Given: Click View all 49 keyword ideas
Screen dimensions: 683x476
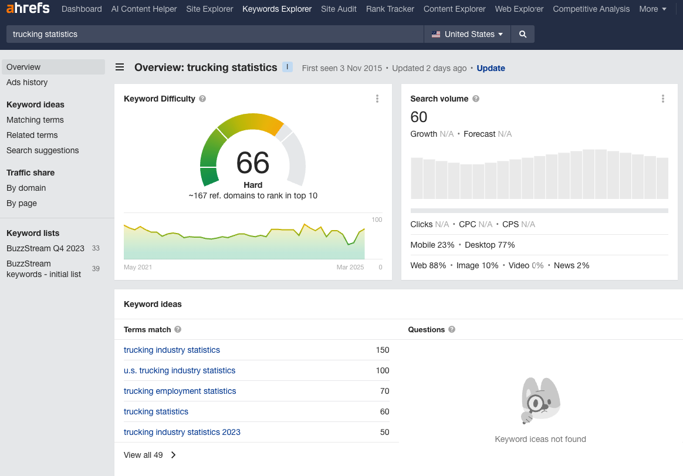Looking at the screenshot, I should 144,454.
